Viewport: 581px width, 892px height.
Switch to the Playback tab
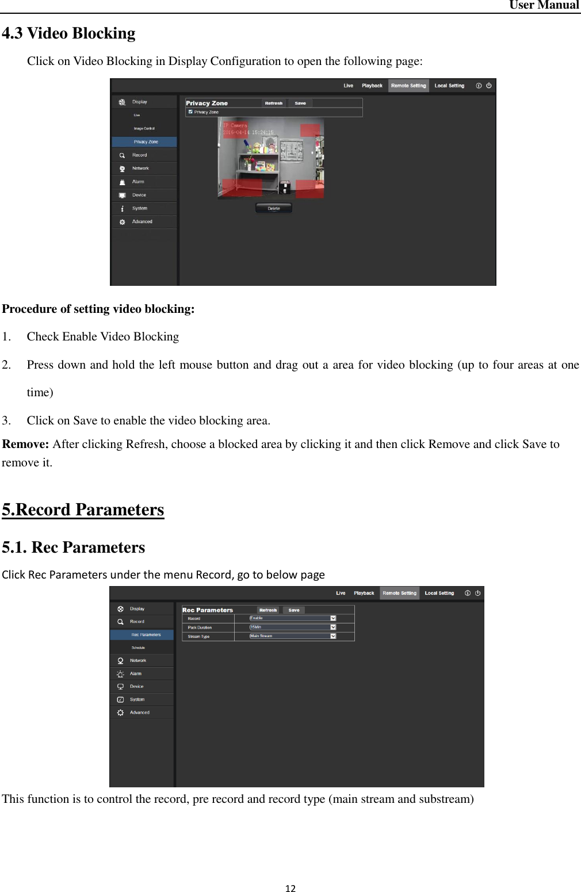(372, 85)
